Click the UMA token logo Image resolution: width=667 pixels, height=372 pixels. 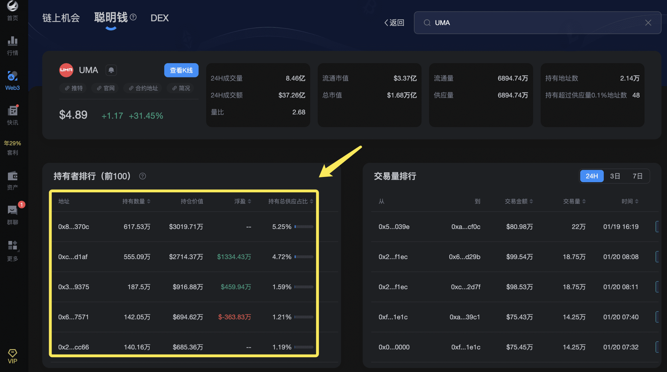pos(66,70)
